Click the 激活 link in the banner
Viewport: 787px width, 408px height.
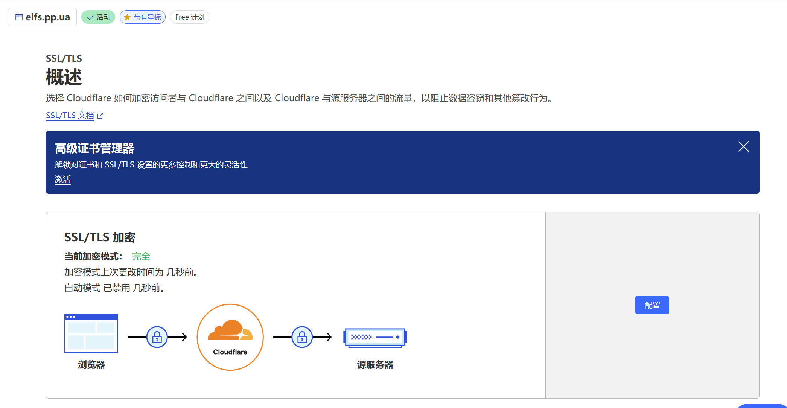63,179
